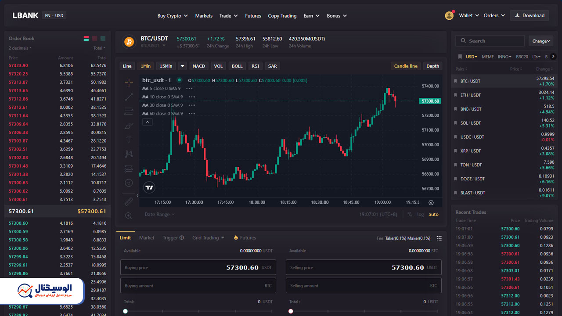Open the Buy Crypto dropdown menu
562x316 pixels.
click(173, 16)
